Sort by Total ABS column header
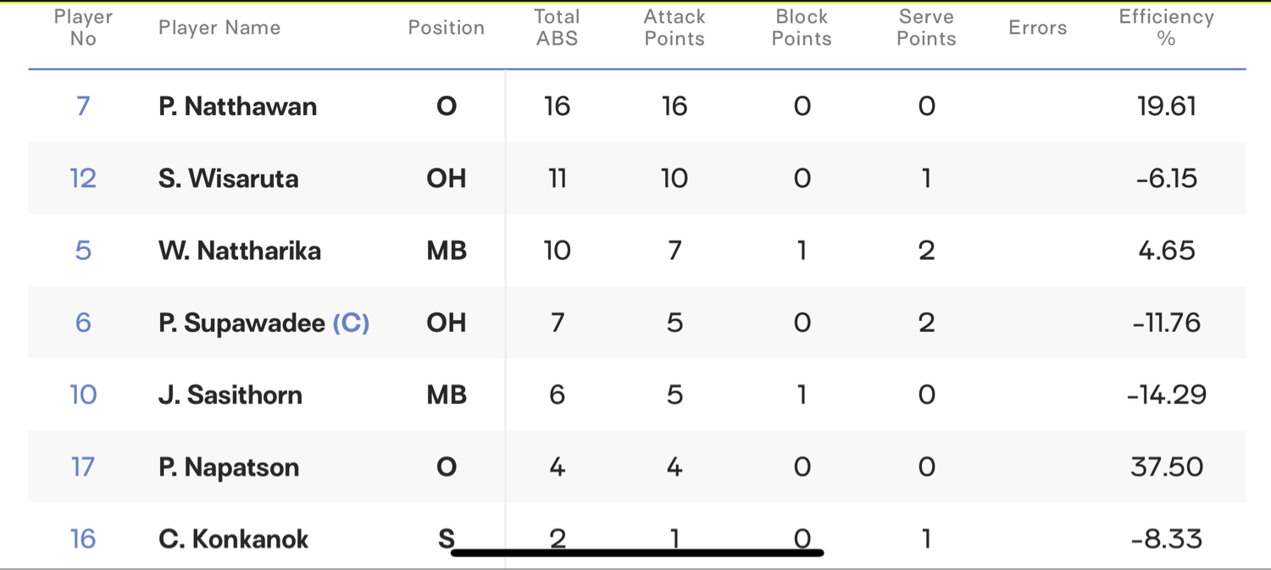Screen dimensions: 1271x570 pos(558,28)
